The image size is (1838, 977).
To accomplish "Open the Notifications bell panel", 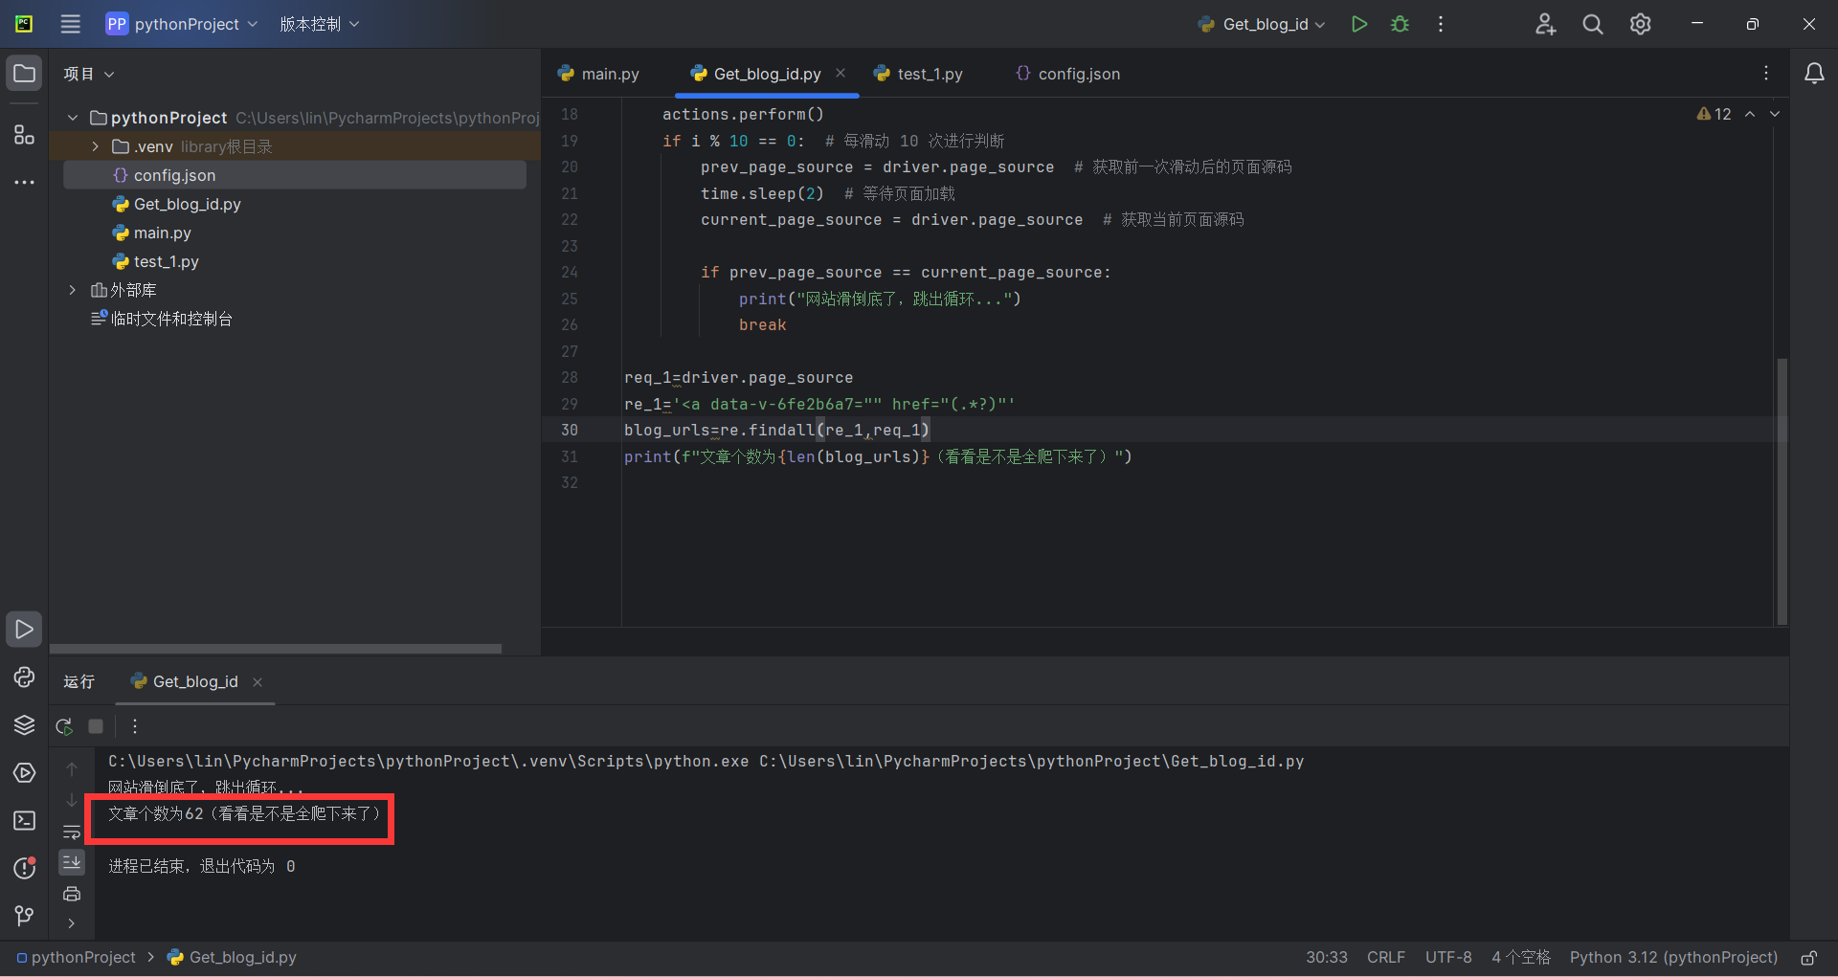I will coord(1813,74).
